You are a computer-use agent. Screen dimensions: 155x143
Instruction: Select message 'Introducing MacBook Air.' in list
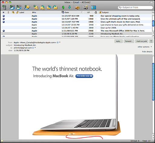[76, 34]
